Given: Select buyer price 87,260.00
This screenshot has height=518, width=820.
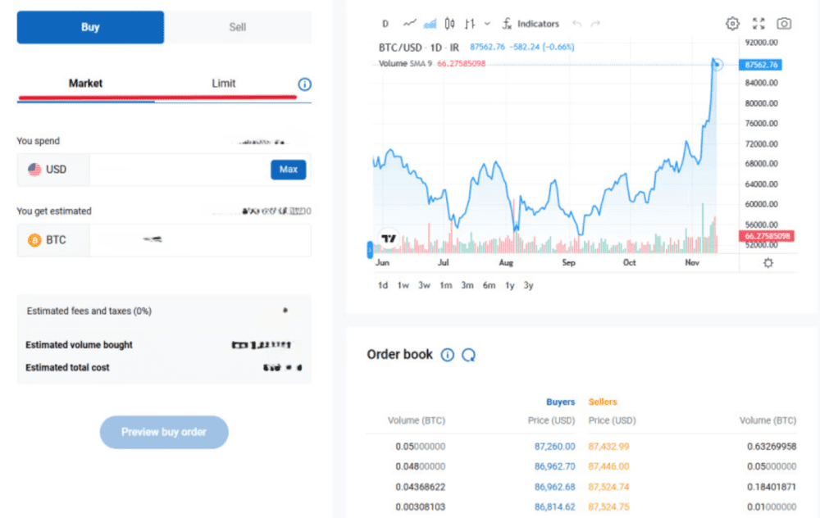Looking at the screenshot, I should (x=554, y=447).
